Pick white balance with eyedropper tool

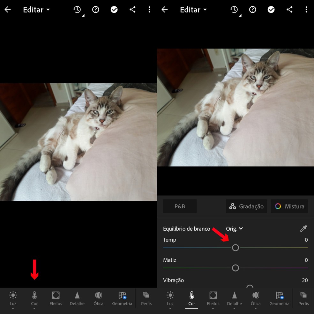click(303, 228)
